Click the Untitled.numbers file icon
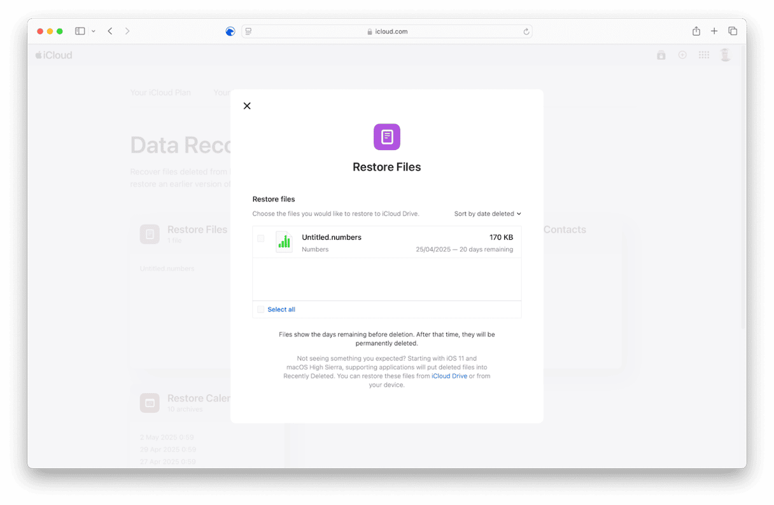 pos(284,242)
